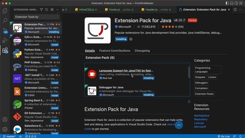Open Run and Debug view
This screenshot has height=138, width=245.
coord(5,40)
